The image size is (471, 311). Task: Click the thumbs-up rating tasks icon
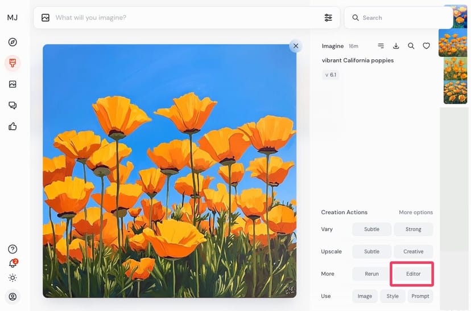[x=13, y=126]
